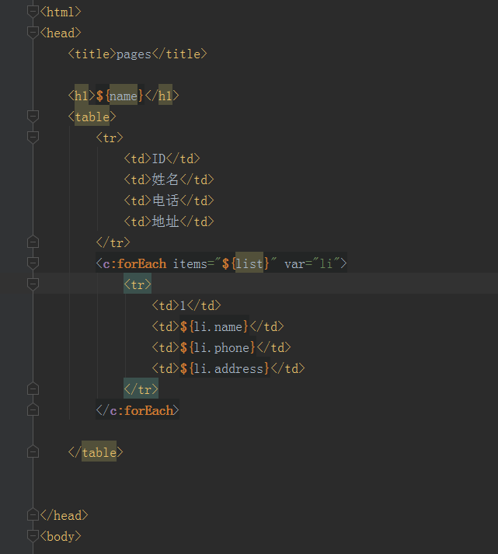Viewport: 498px width, 554px height.
Task: Click the var value "li"
Action: pyautogui.click(x=326, y=263)
